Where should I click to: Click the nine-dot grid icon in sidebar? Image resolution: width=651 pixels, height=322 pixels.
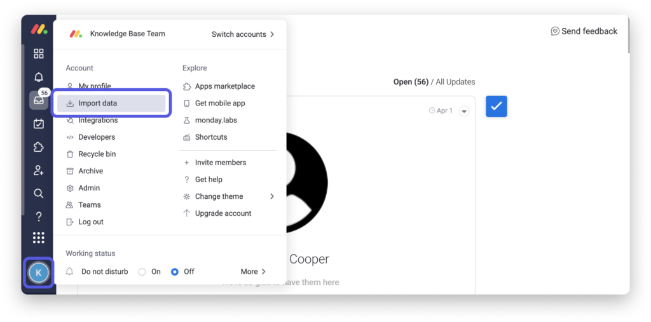[x=39, y=238]
